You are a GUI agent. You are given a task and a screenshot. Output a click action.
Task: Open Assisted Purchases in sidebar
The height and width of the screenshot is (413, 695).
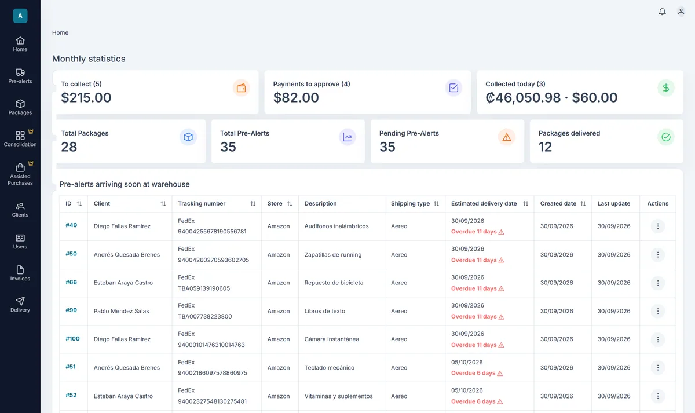pos(20,174)
